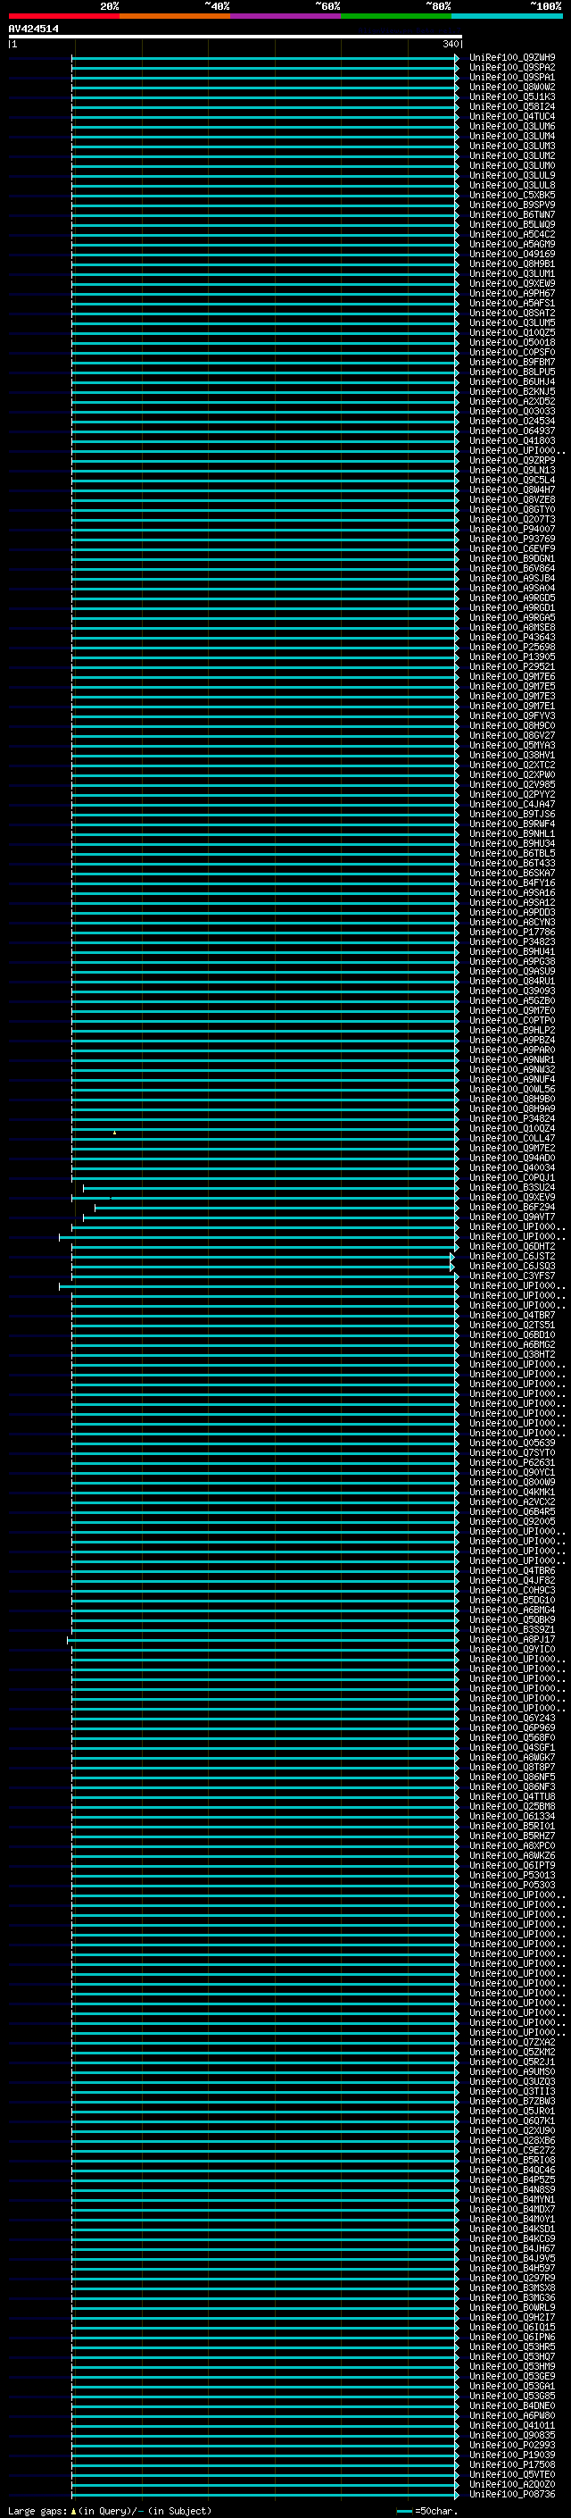The image size is (571, 2518).
Task: Select hit label UniRef100_O49169
Action: point(512,255)
